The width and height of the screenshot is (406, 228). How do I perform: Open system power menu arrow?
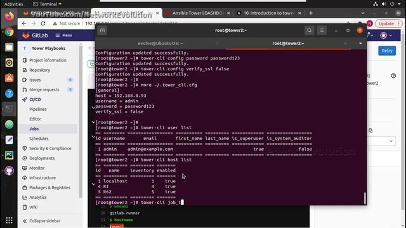tap(400, 4)
